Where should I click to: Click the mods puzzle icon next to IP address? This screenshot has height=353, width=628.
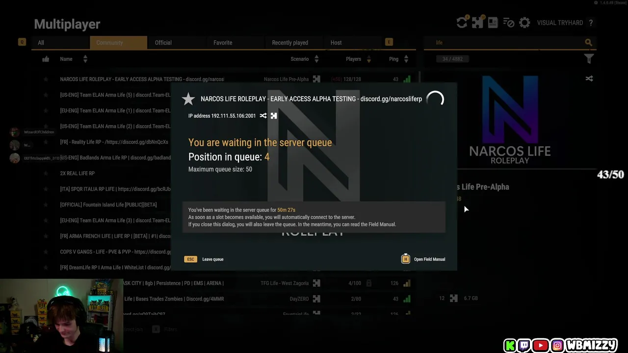[x=274, y=116]
